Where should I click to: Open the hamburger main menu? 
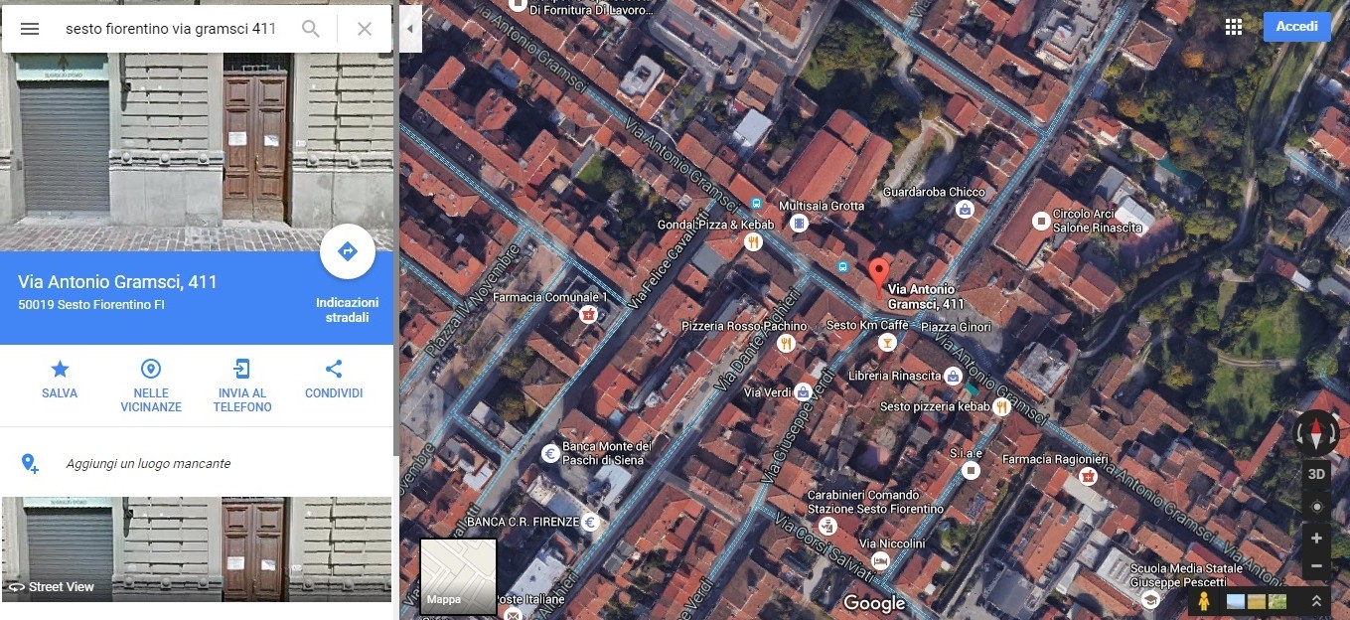tap(30, 29)
